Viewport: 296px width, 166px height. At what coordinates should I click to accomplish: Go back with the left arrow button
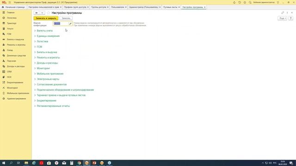pos(37,13)
